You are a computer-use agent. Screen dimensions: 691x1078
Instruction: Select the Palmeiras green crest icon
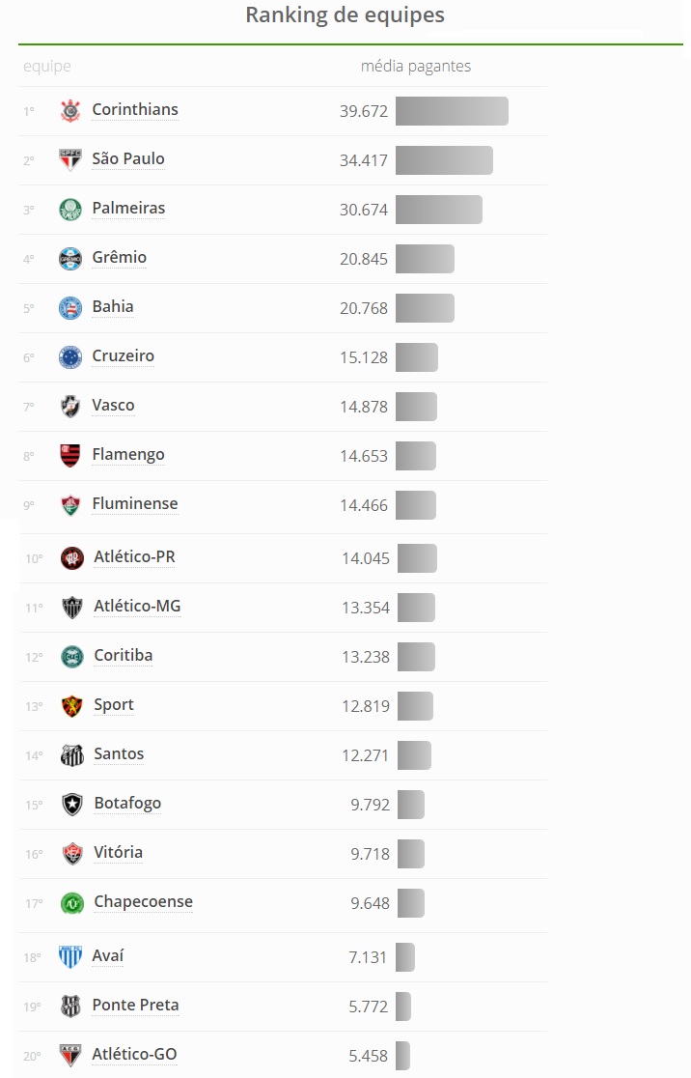[70, 209]
